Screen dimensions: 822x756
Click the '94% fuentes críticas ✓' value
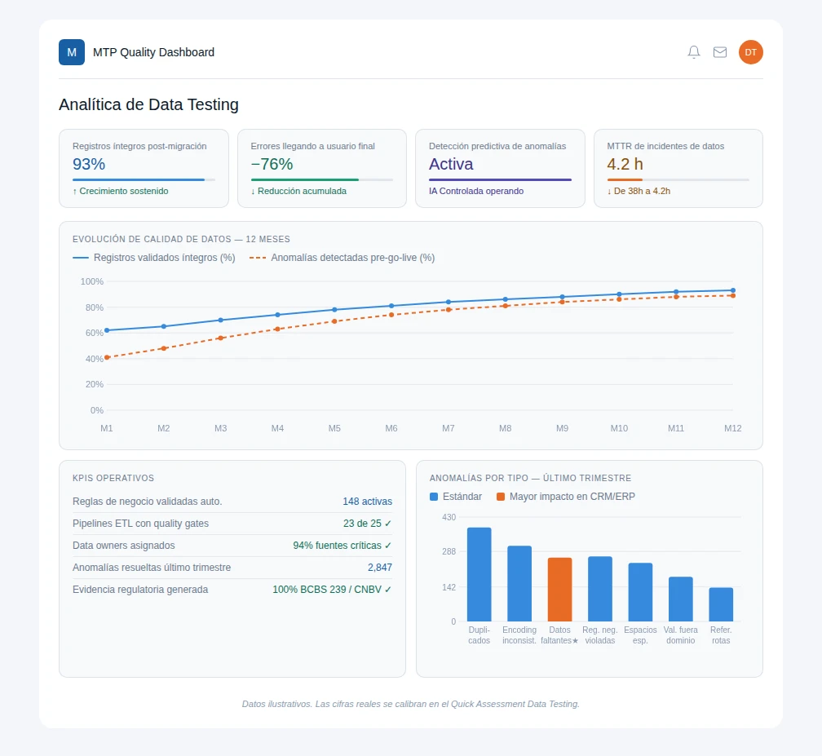342,546
